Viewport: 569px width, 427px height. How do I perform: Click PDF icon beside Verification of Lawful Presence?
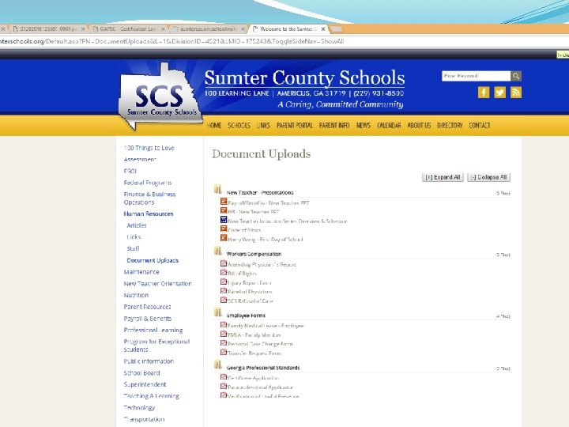(224, 395)
